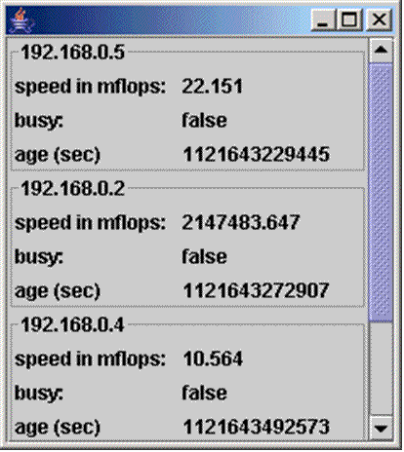Viewport: 404px width, 452px height.
Task: Click speed value 10.564
Action: pyautogui.click(x=213, y=358)
